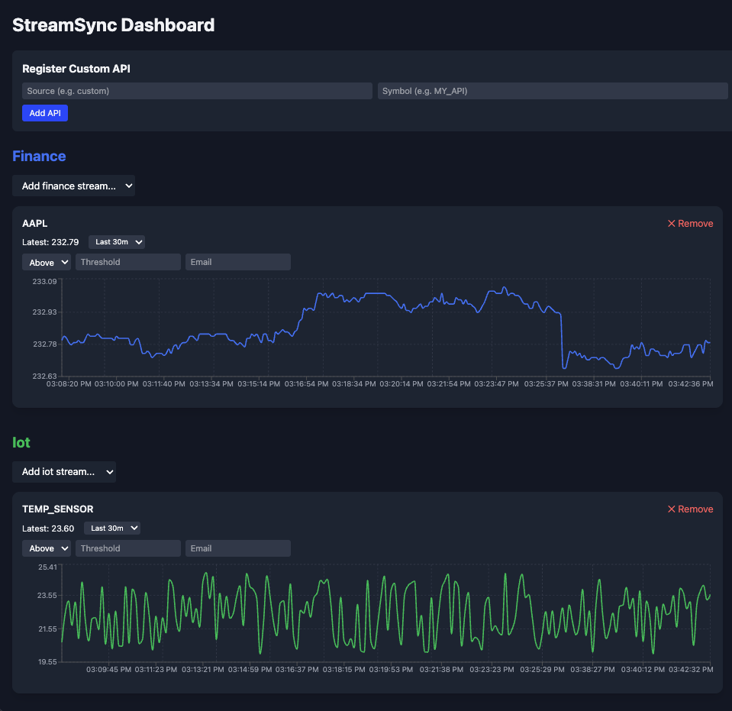Remove the AAPL stream card
Image resolution: width=732 pixels, height=711 pixels.
[x=690, y=223]
